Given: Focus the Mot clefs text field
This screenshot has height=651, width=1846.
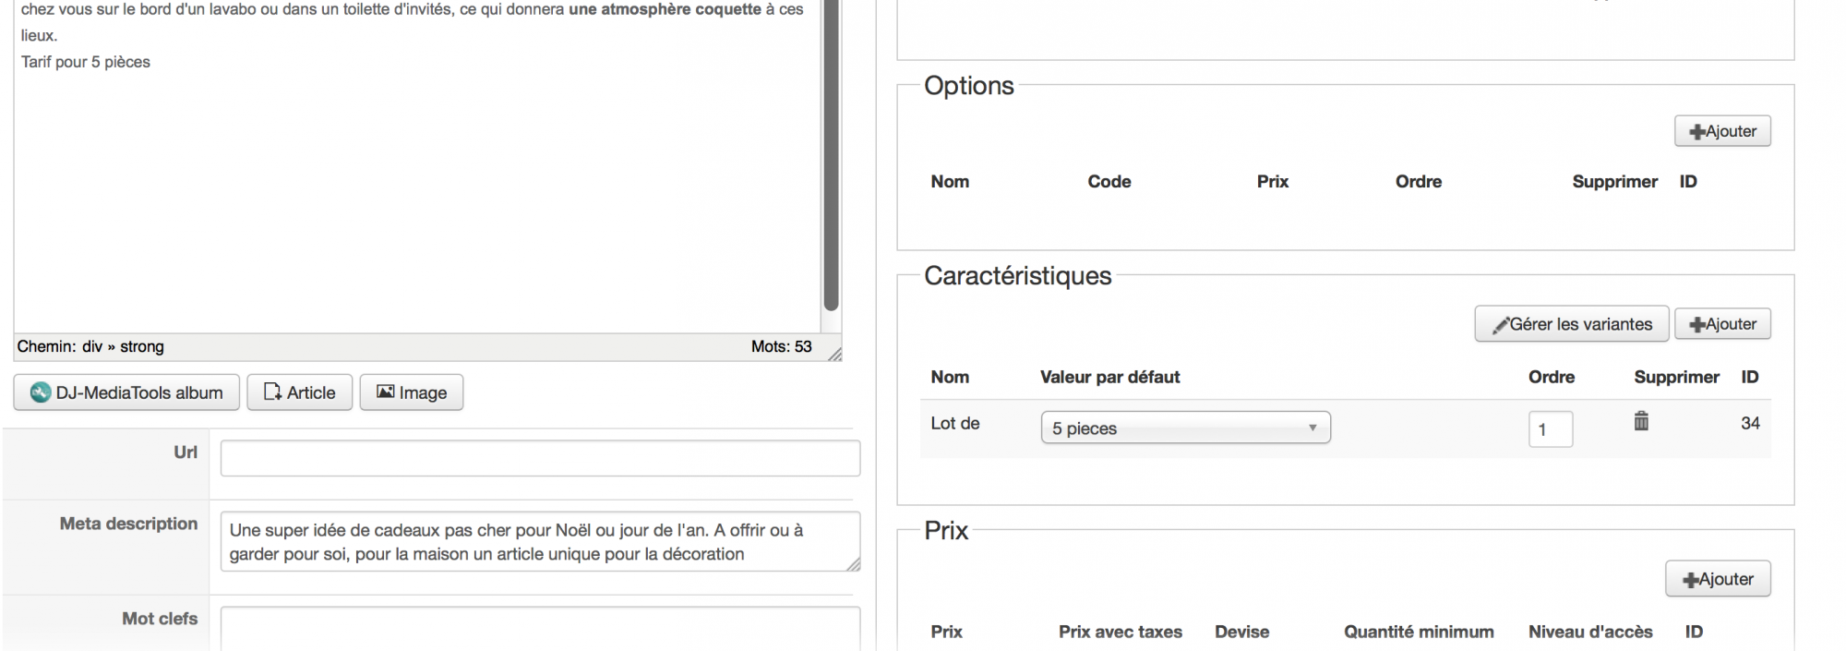Looking at the screenshot, I should click(540, 628).
